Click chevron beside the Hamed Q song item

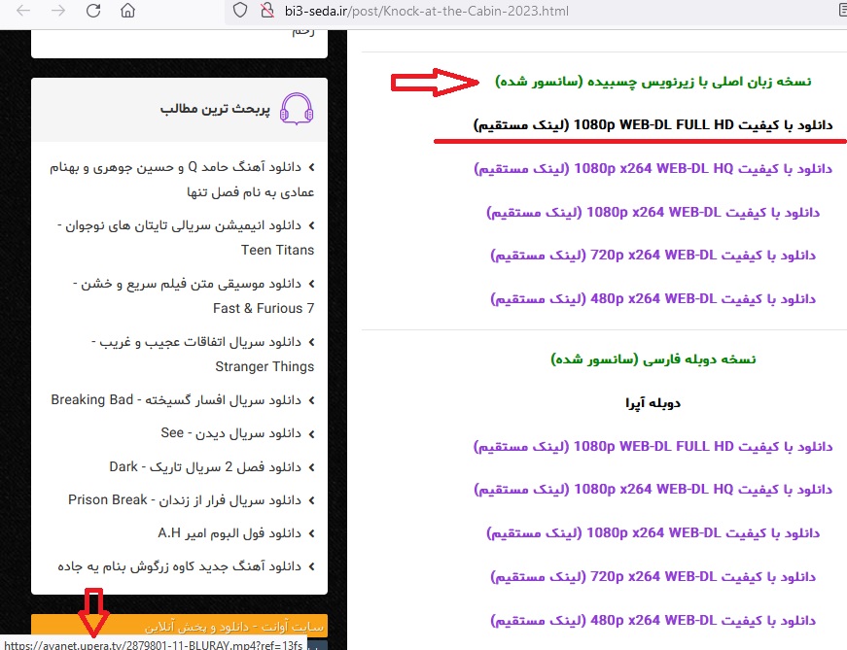pos(312,167)
